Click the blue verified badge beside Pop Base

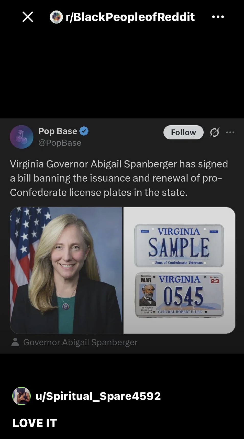tap(84, 131)
